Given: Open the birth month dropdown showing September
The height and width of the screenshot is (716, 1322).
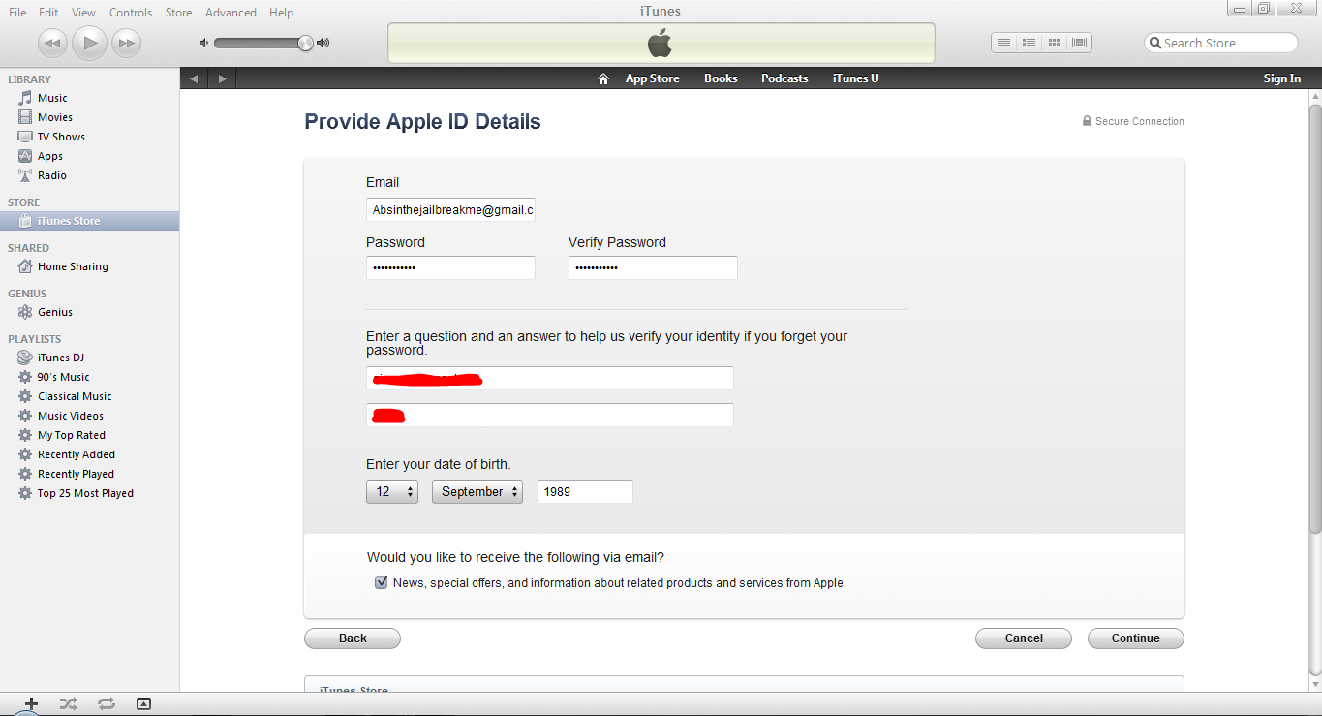Looking at the screenshot, I should [x=477, y=491].
